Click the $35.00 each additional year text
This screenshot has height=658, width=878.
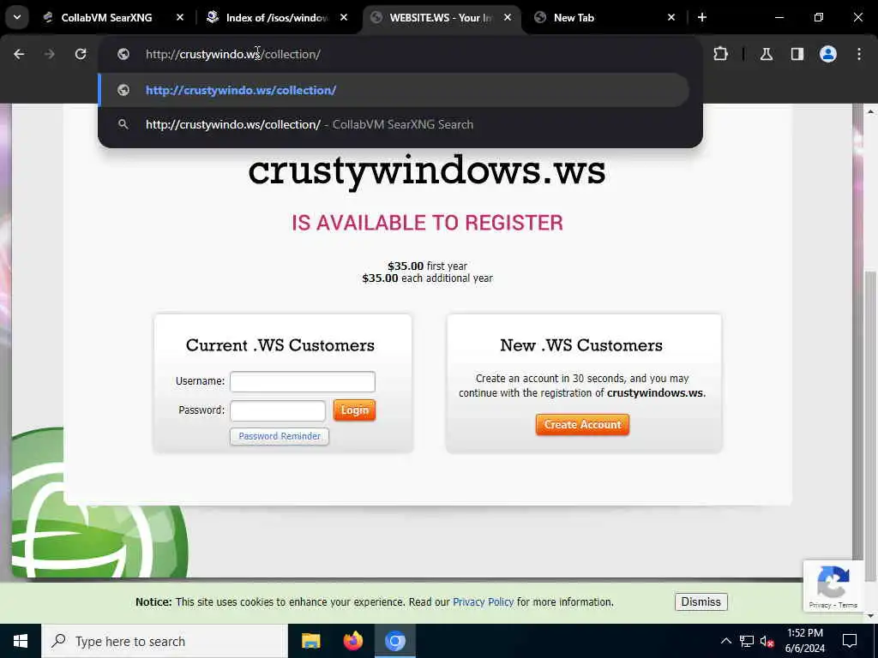tap(427, 278)
